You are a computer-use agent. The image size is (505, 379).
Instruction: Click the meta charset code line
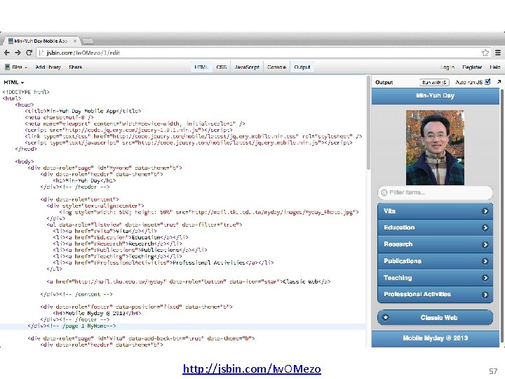[x=59, y=117]
